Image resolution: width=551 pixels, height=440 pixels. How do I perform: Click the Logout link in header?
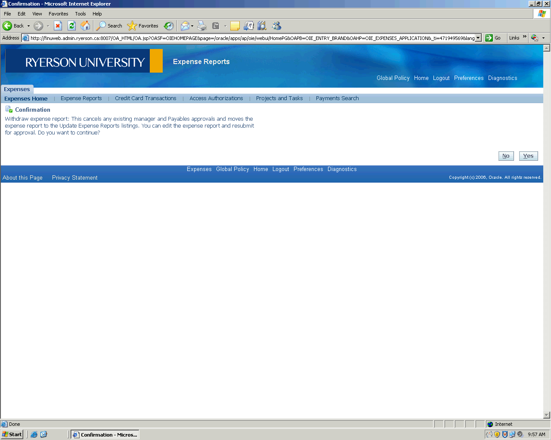pos(441,78)
